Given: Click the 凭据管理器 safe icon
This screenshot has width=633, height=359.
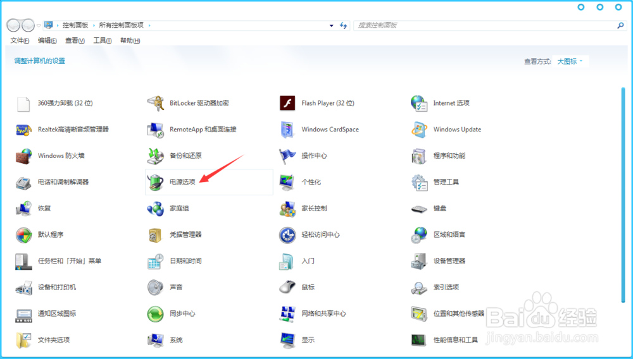Looking at the screenshot, I should [156, 235].
